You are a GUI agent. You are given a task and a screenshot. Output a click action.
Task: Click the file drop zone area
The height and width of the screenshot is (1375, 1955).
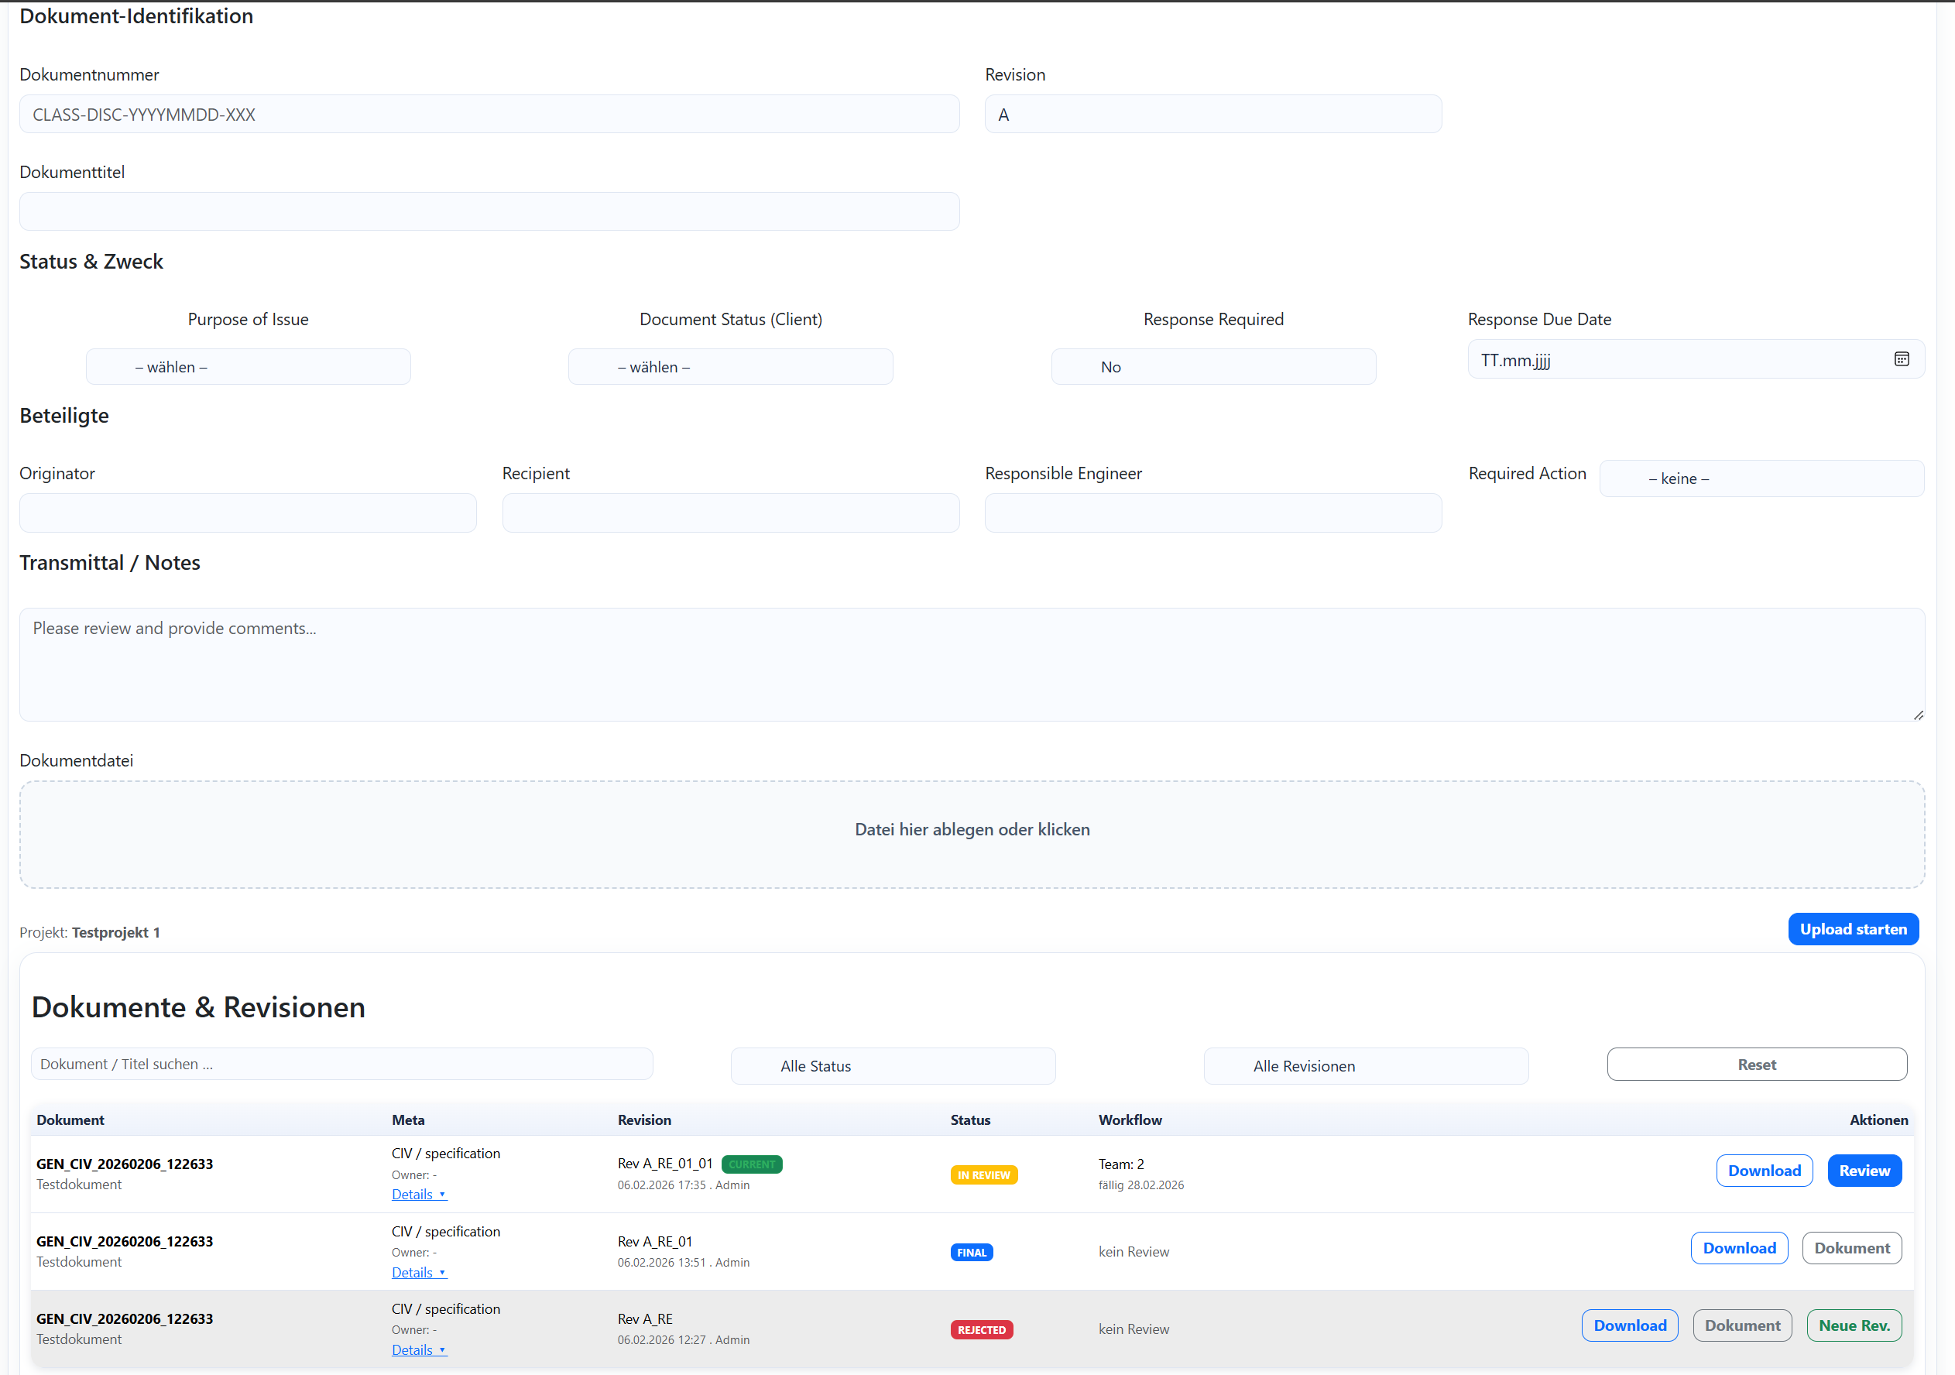tap(972, 834)
